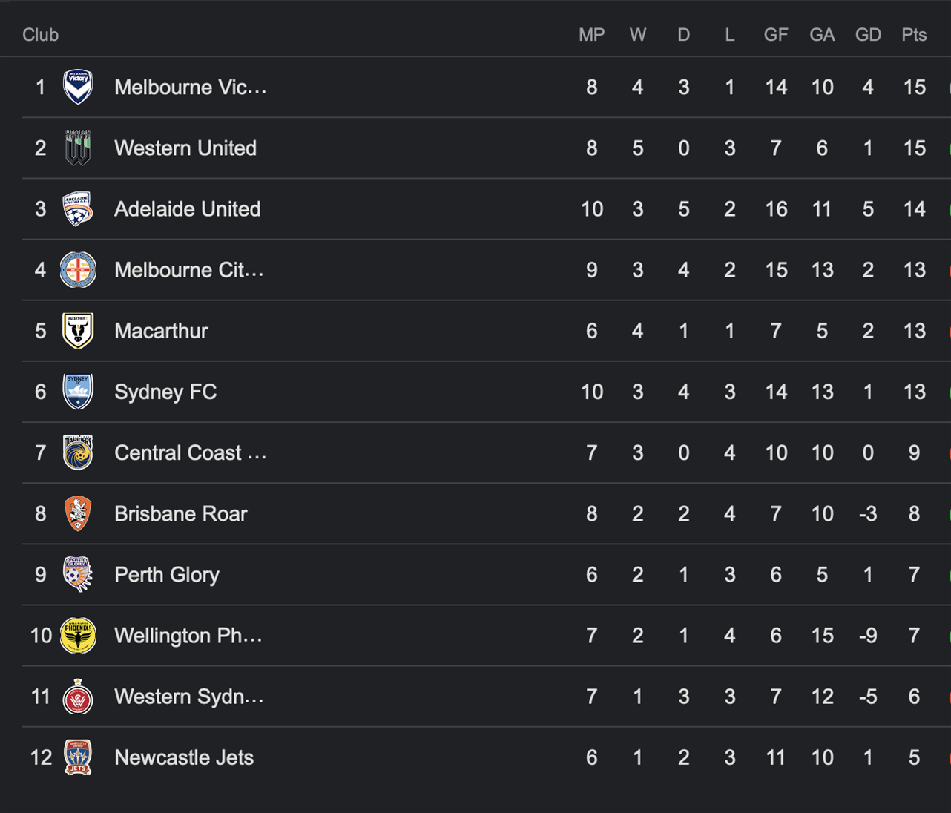951x813 pixels.
Task: Click the GD column header
Action: tap(868, 35)
